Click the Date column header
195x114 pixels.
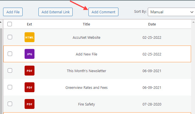pyautogui.click(x=152, y=24)
